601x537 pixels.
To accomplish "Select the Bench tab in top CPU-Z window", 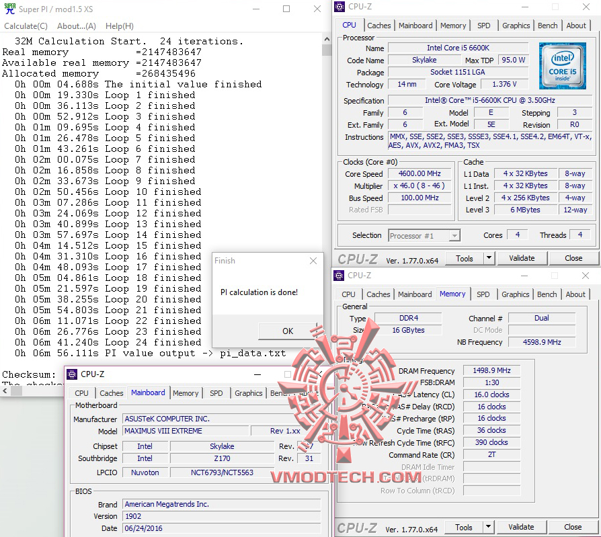I will click(547, 26).
